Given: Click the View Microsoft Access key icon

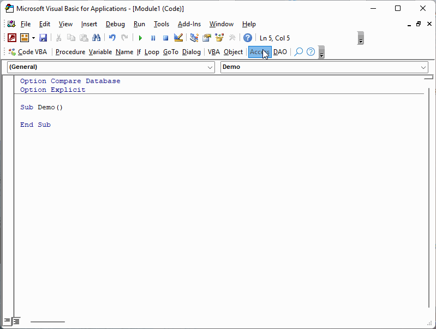Looking at the screenshot, I should coord(12,38).
